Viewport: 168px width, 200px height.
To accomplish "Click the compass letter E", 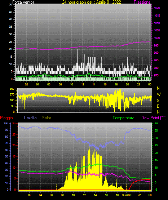I will 158,106.
